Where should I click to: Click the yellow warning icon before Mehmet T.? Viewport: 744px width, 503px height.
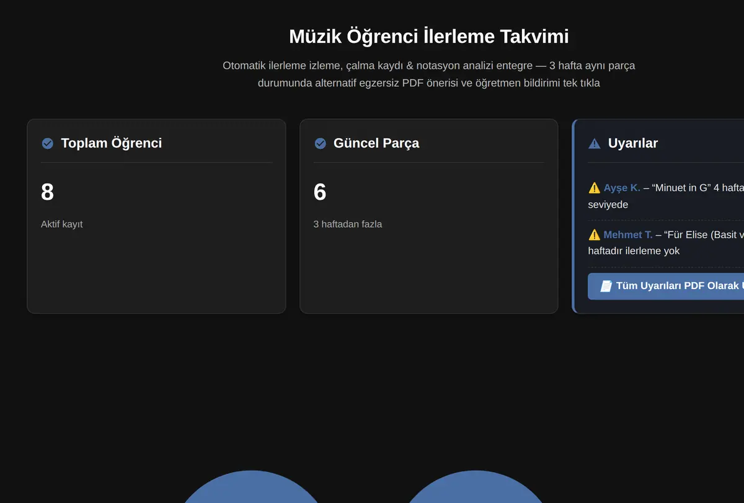[x=594, y=235]
